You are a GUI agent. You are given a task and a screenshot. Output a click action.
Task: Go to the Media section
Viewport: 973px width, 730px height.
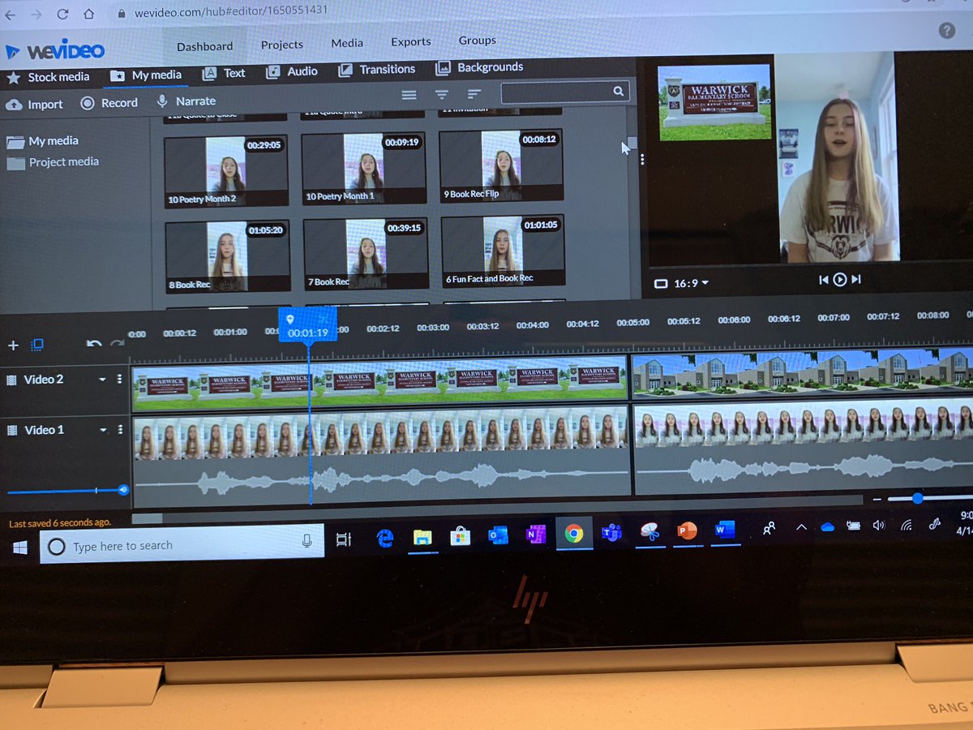coord(347,43)
